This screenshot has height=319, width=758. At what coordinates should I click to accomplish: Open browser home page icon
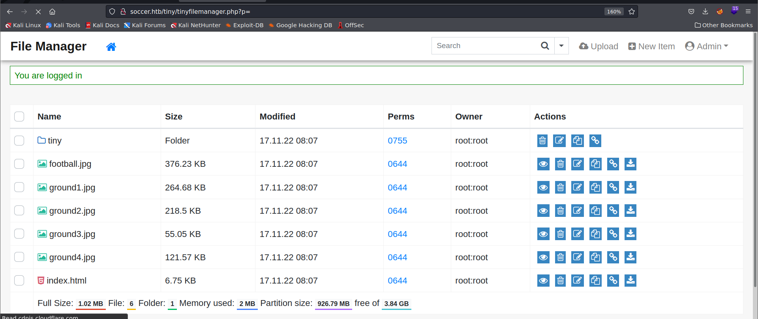pos(52,11)
